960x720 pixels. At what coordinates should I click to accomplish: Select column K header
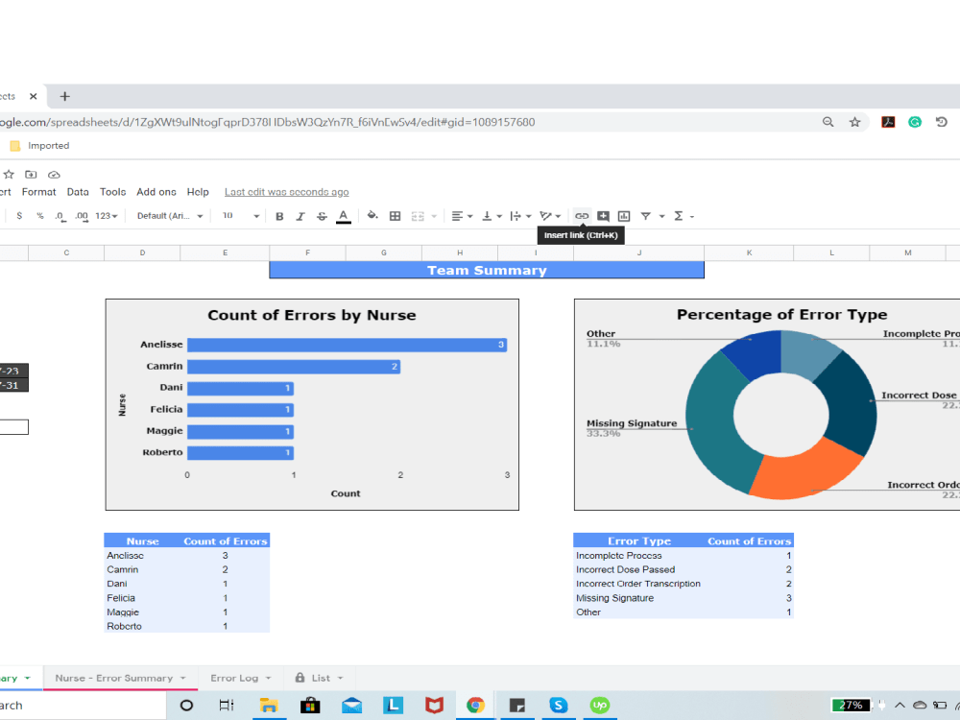coord(749,252)
